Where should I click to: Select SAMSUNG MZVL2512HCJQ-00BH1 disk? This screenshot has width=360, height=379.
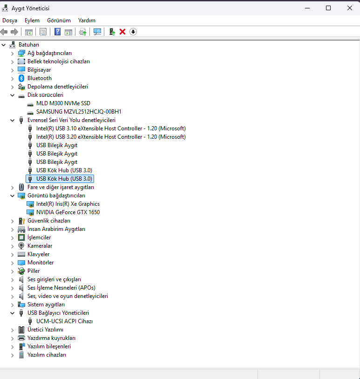(79, 112)
